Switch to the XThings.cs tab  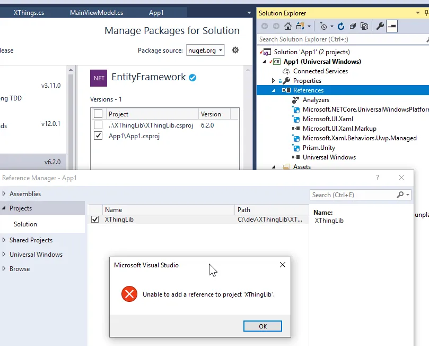point(29,13)
